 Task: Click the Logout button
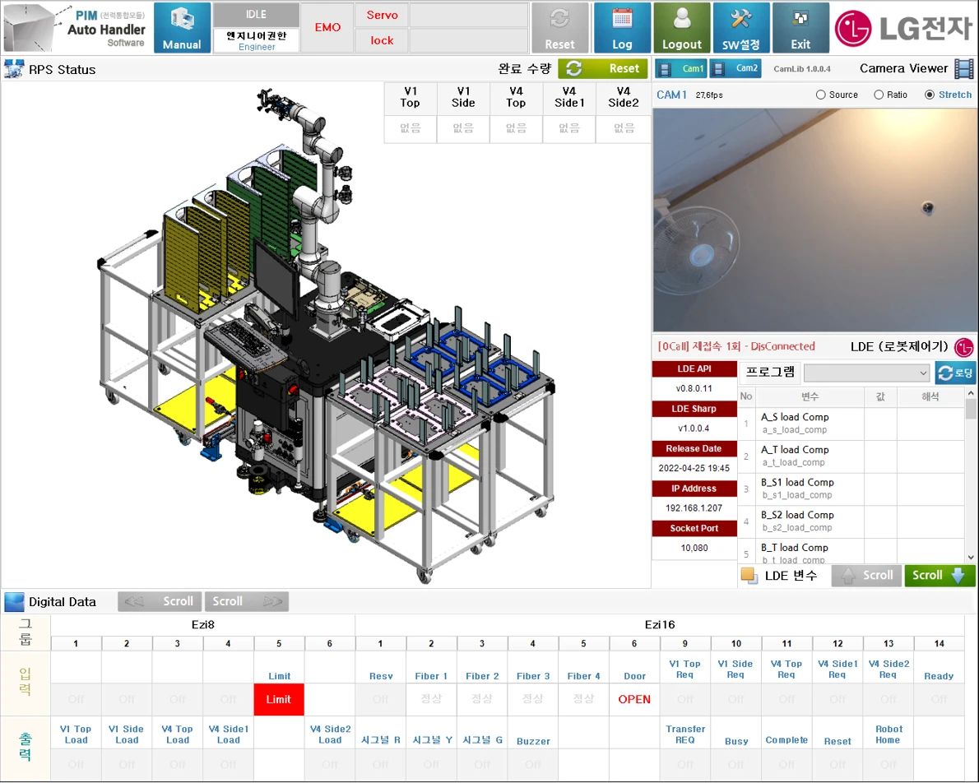(x=682, y=27)
